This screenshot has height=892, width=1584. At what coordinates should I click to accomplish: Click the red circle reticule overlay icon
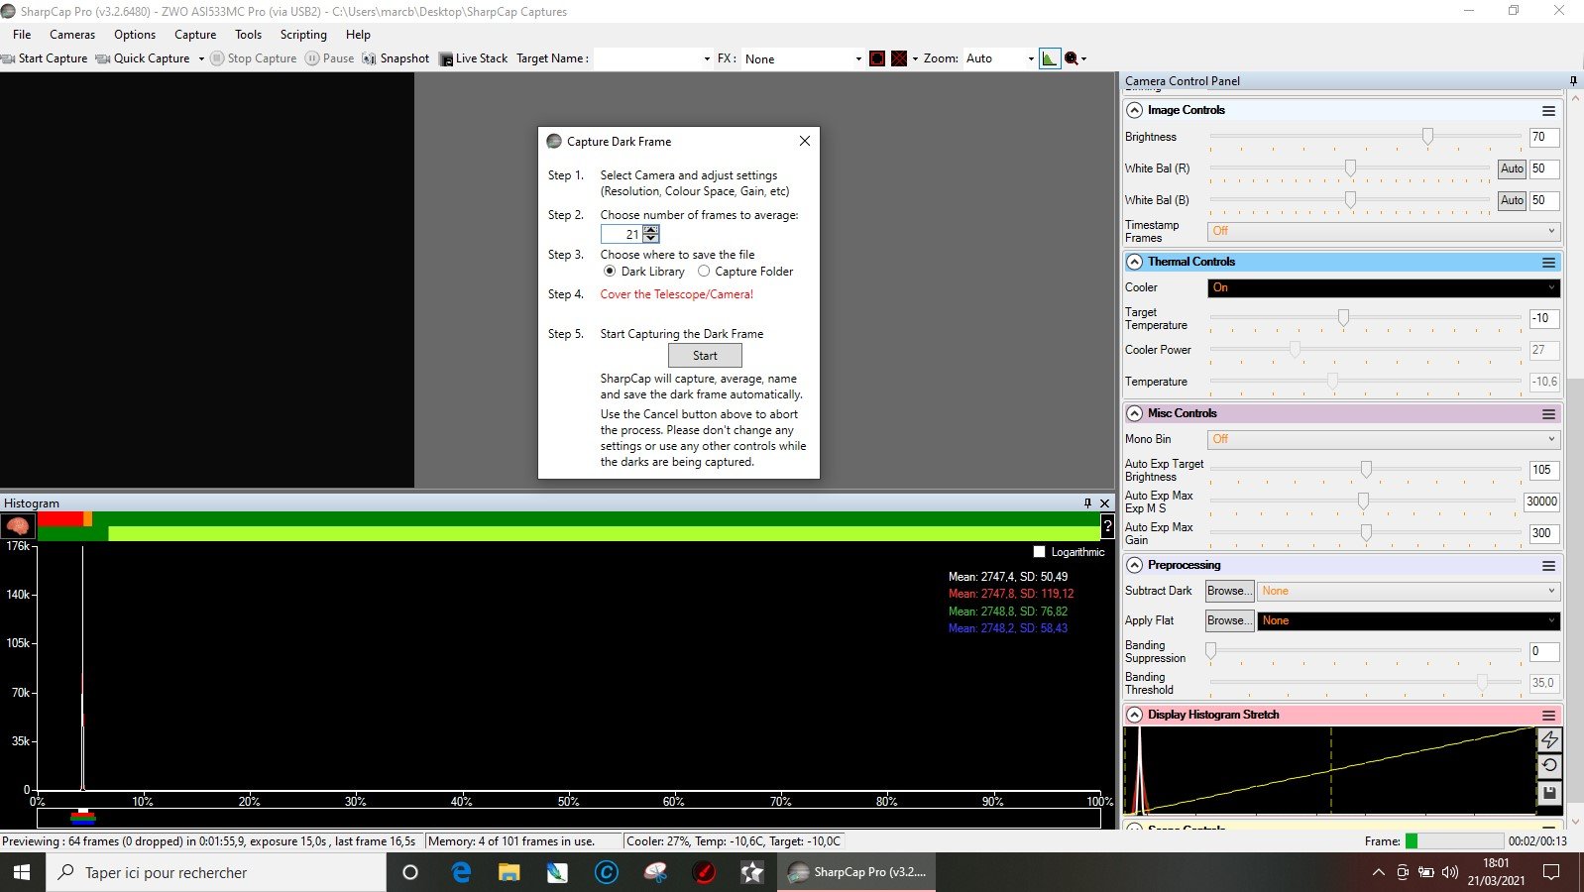[877, 58]
